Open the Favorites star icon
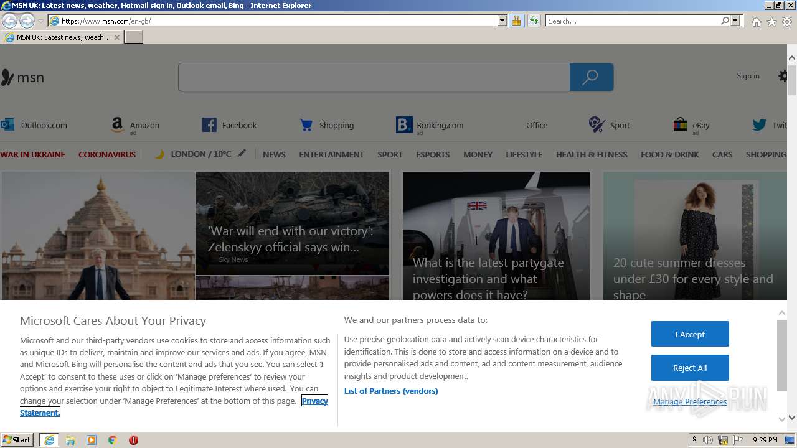The image size is (797, 448). click(x=771, y=22)
